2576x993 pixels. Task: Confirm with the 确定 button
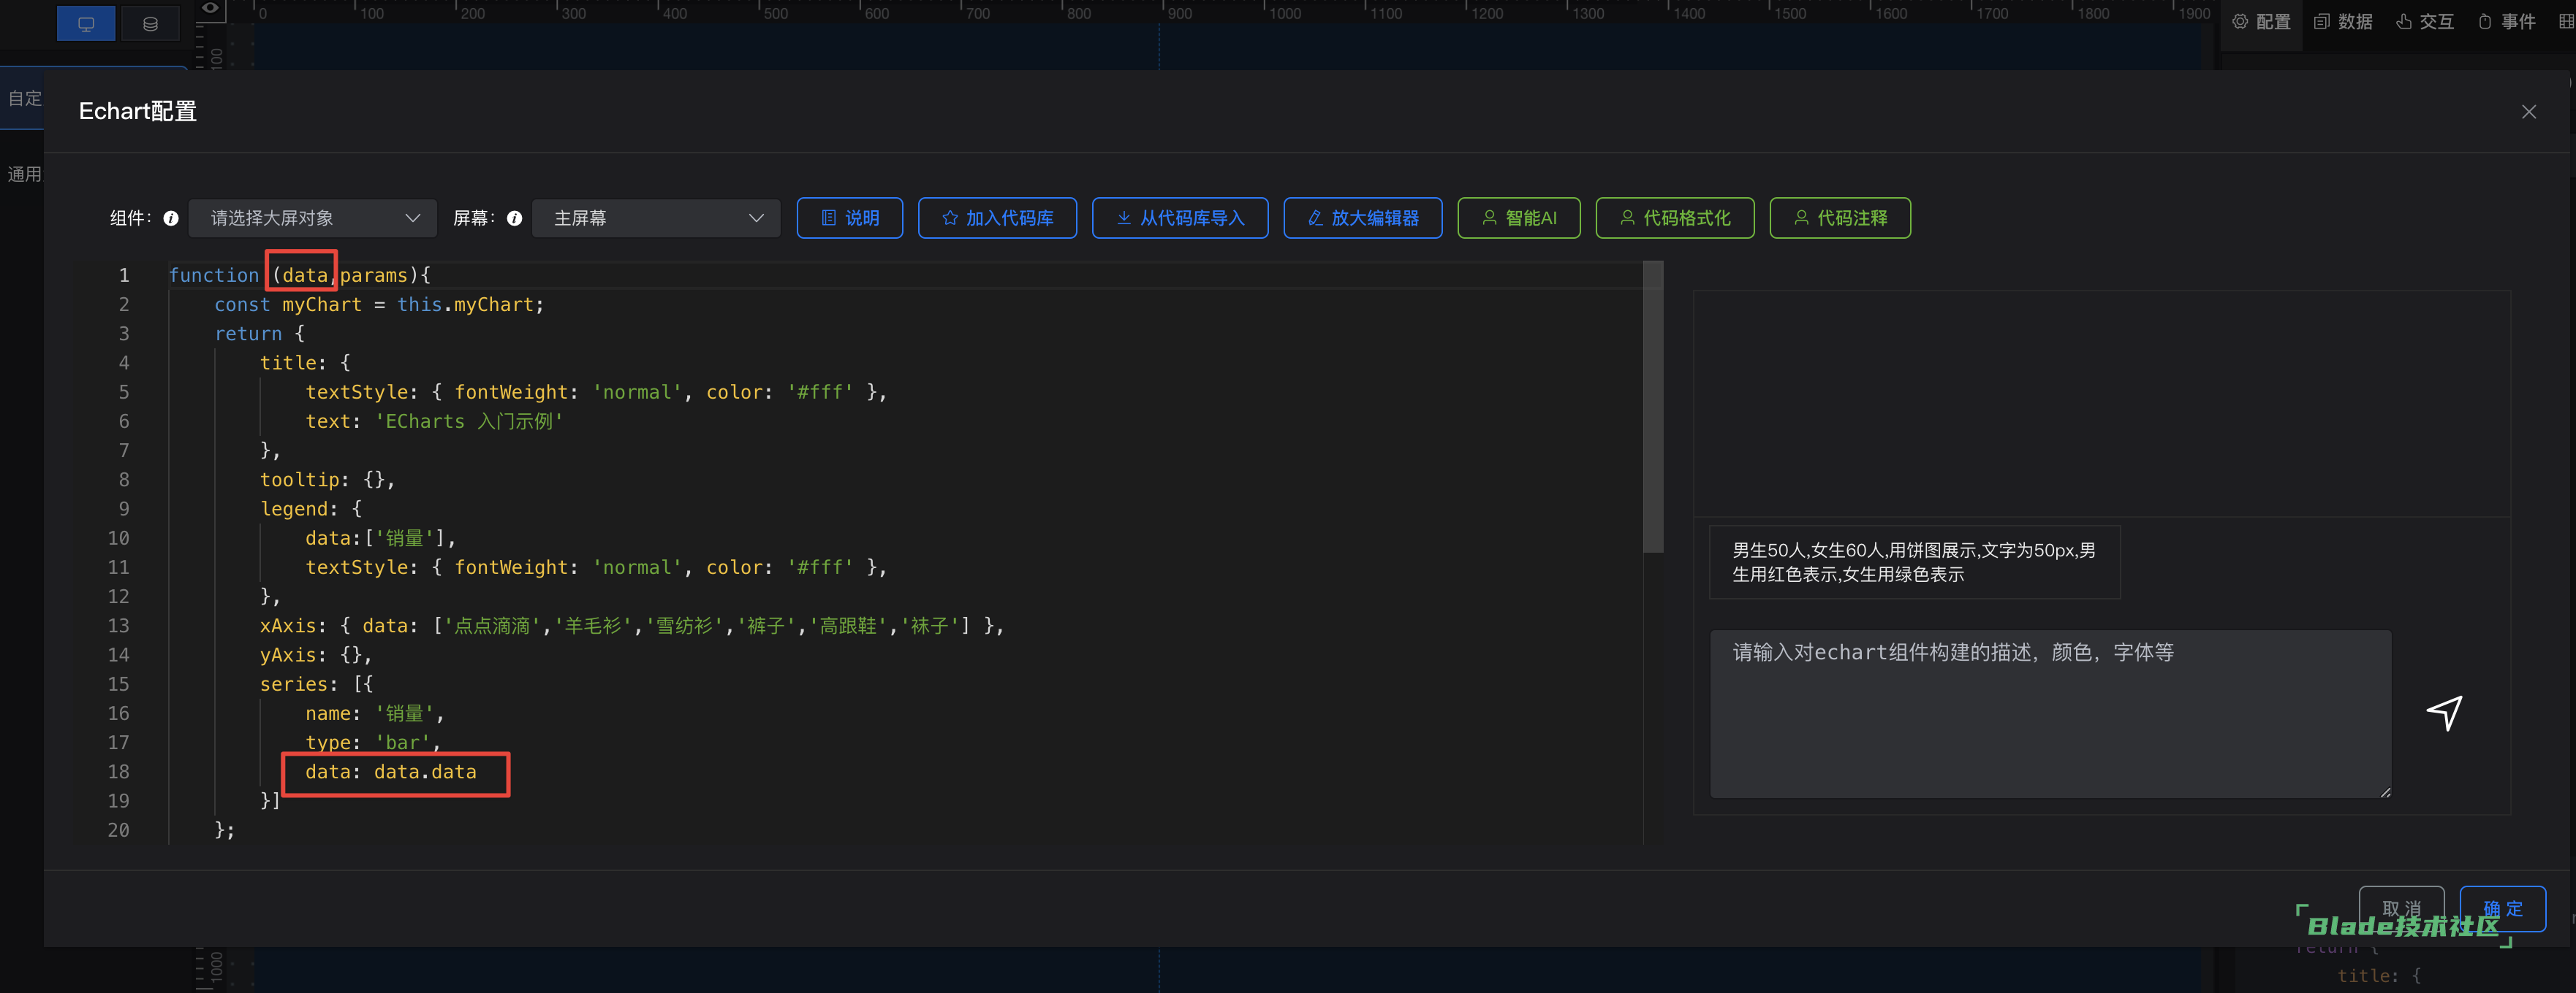(2502, 908)
